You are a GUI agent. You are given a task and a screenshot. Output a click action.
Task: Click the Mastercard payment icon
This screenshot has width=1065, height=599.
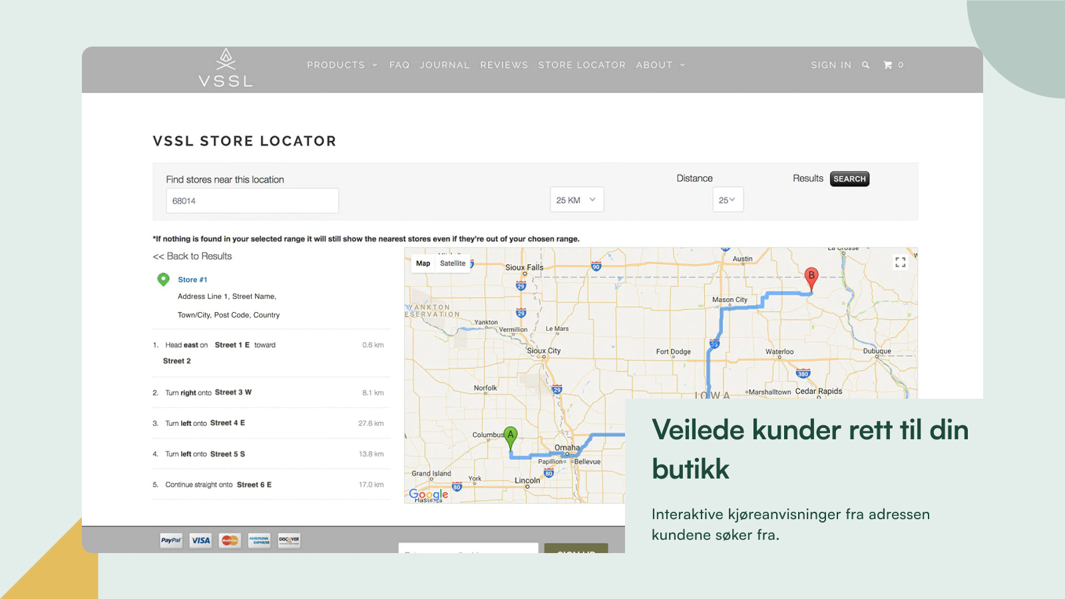click(230, 540)
